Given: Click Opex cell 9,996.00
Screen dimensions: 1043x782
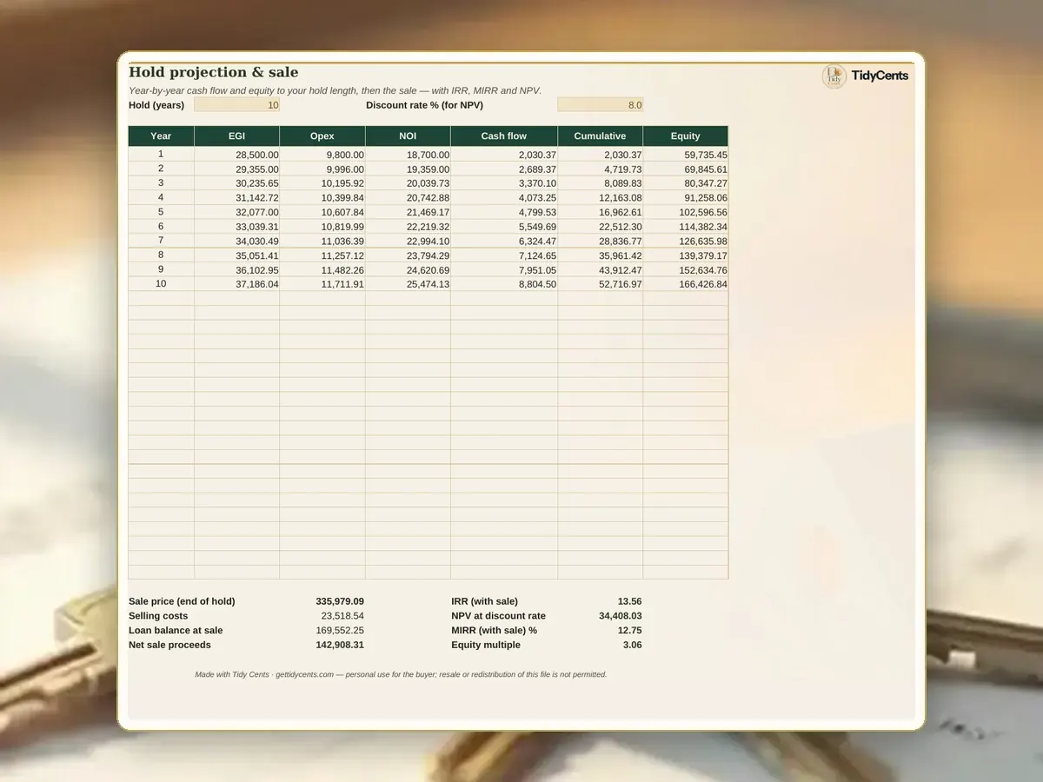Looking at the screenshot, I should (322, 169).
